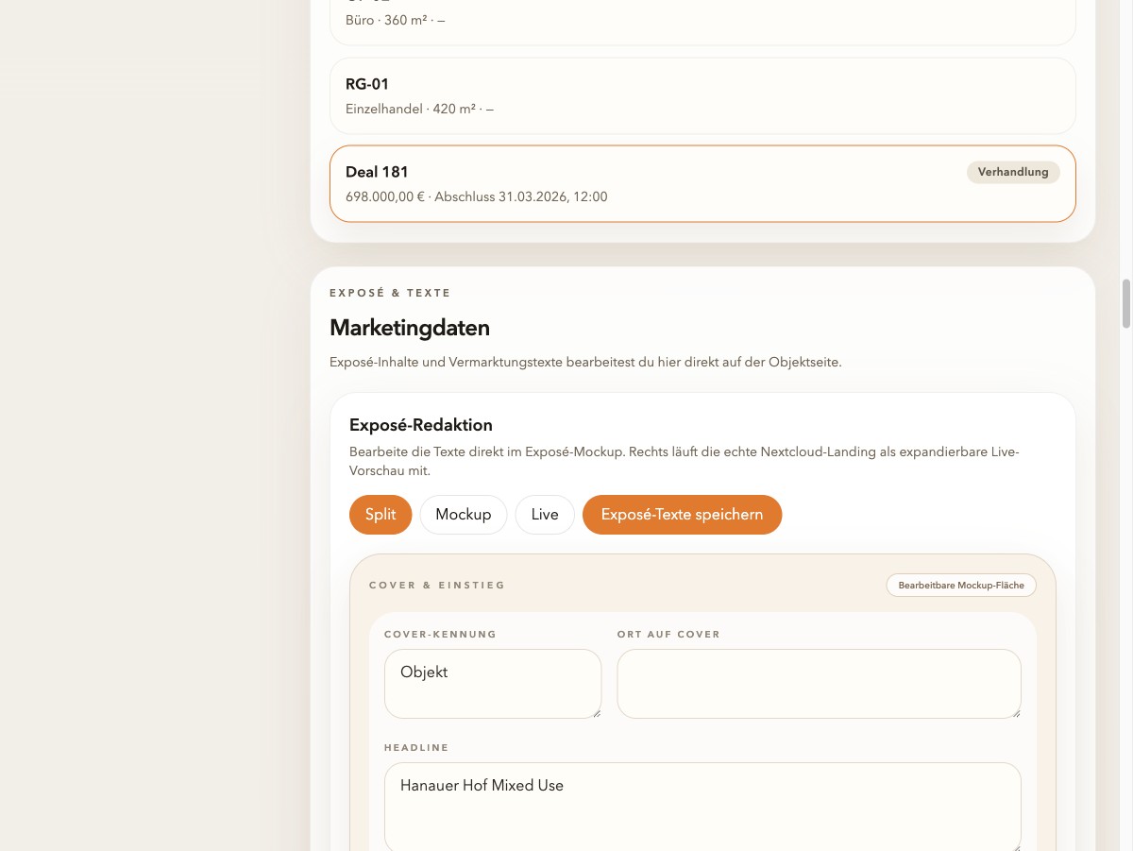The width and height of the screenshot is (1133, 851).
Task: Switch to the Mockup view tab
Action: [x=463, y=514]
